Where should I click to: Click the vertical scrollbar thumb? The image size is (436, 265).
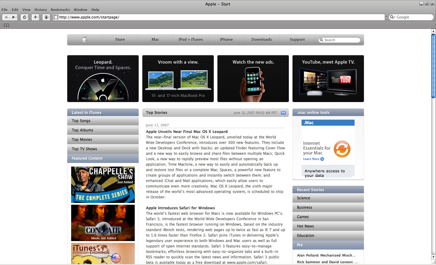click(434, 66)
